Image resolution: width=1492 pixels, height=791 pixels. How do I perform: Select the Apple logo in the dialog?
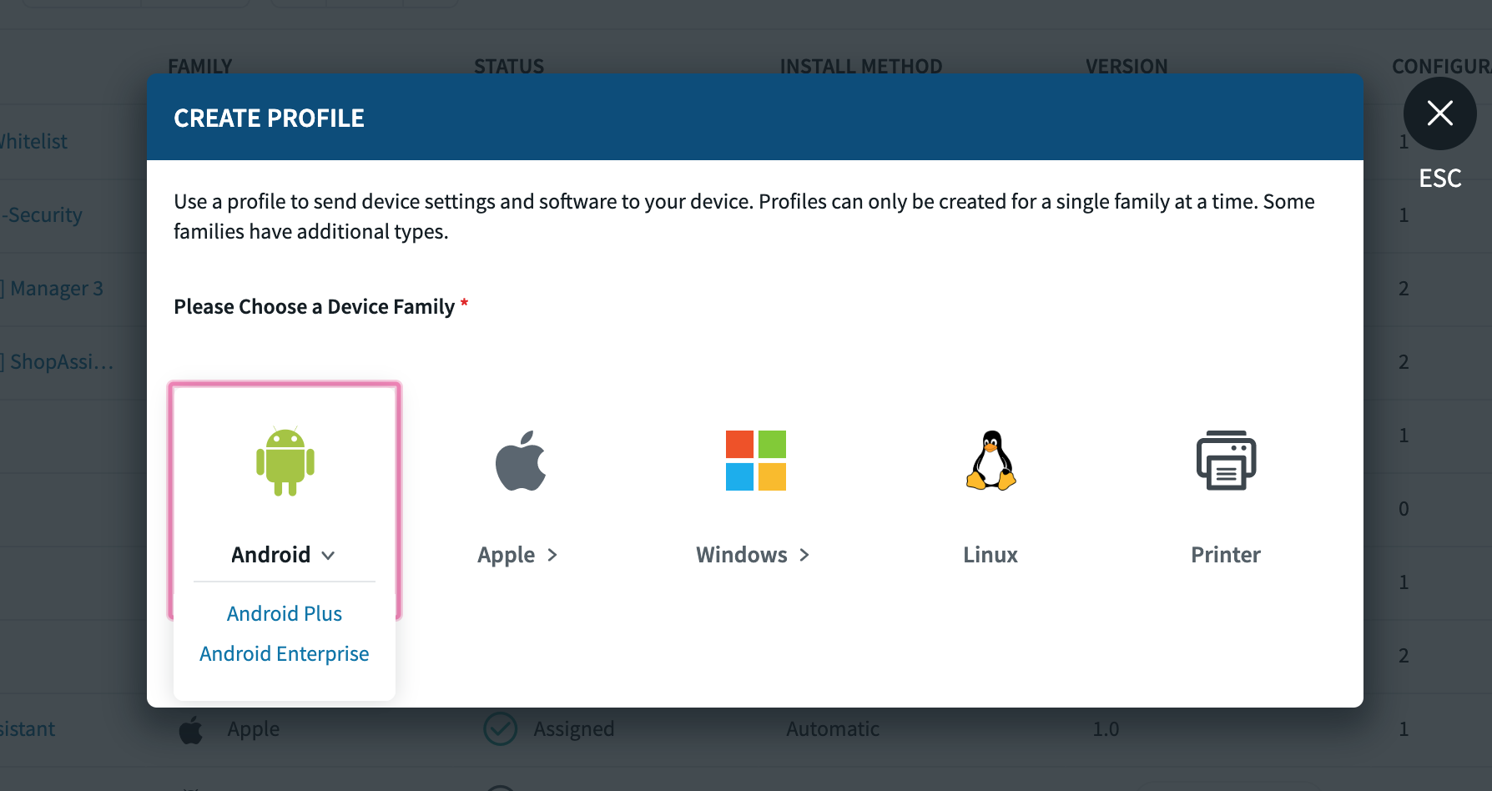click(521, 461)
